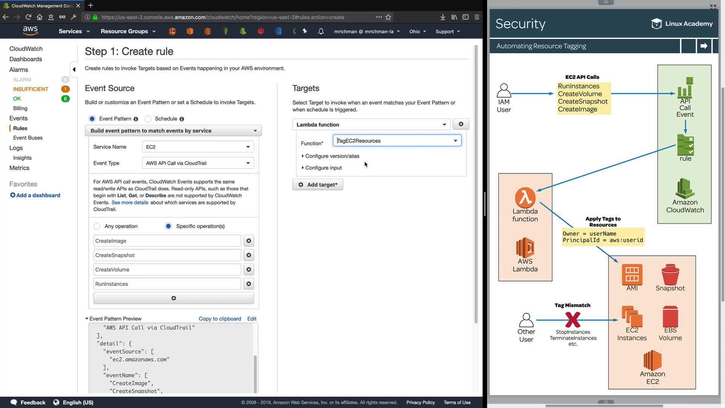Click the next slide arrow icon
This screenshot has width=725, height=408.
coord(703,46)
